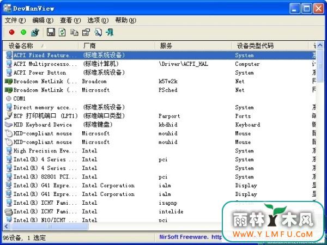Open the 编辑(E) menu
327x245 pixels.
click(43, 21)
